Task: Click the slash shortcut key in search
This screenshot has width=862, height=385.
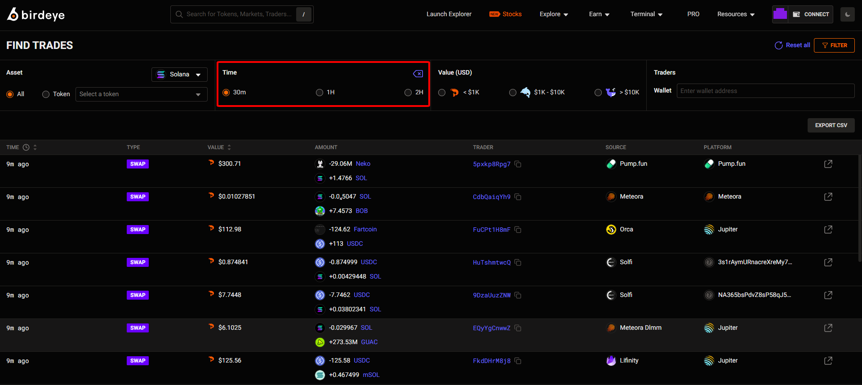Action: click(304, 14)
